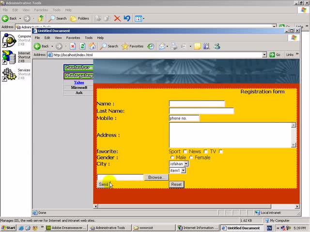Click Back in Administrative Tools window

pos(9,18)
